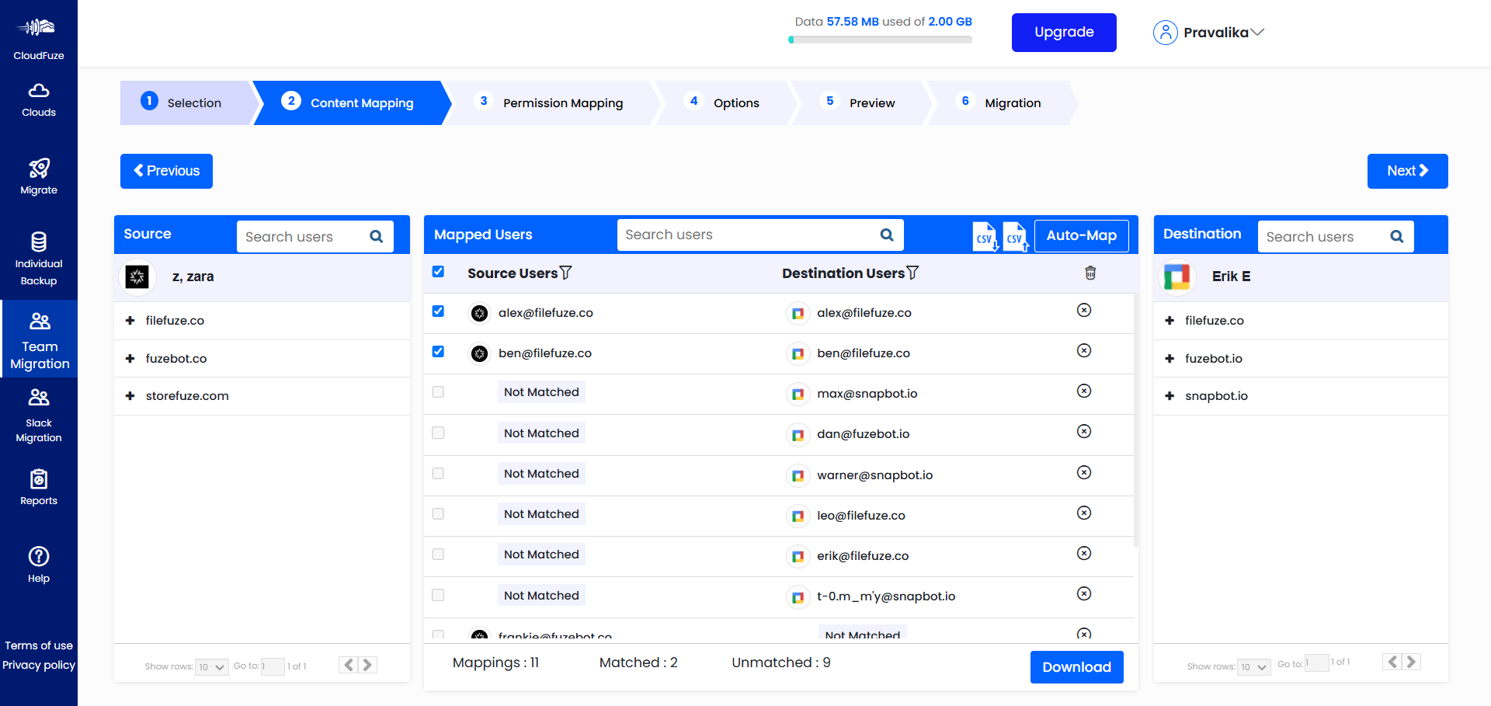This screenshot has width=1491, height=706.
Task: Click the Mapped Users search magnifier icon
Action: click(x=887, y=235)
